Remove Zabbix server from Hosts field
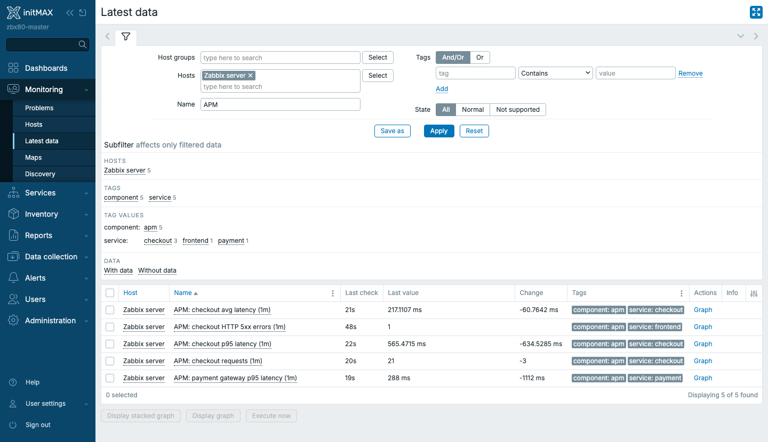Image resolution: width=768 pixels, height=442 pixels. click(x=251, y=76)
